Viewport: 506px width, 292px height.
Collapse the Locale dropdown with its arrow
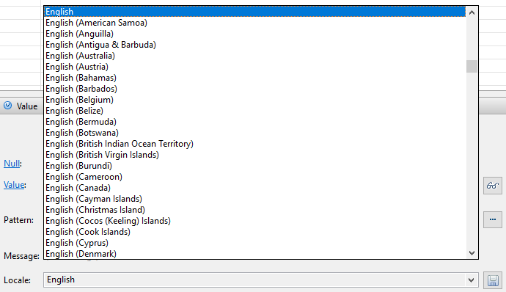pos(471,280)
